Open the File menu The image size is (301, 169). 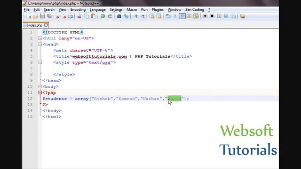click(26, 9)
